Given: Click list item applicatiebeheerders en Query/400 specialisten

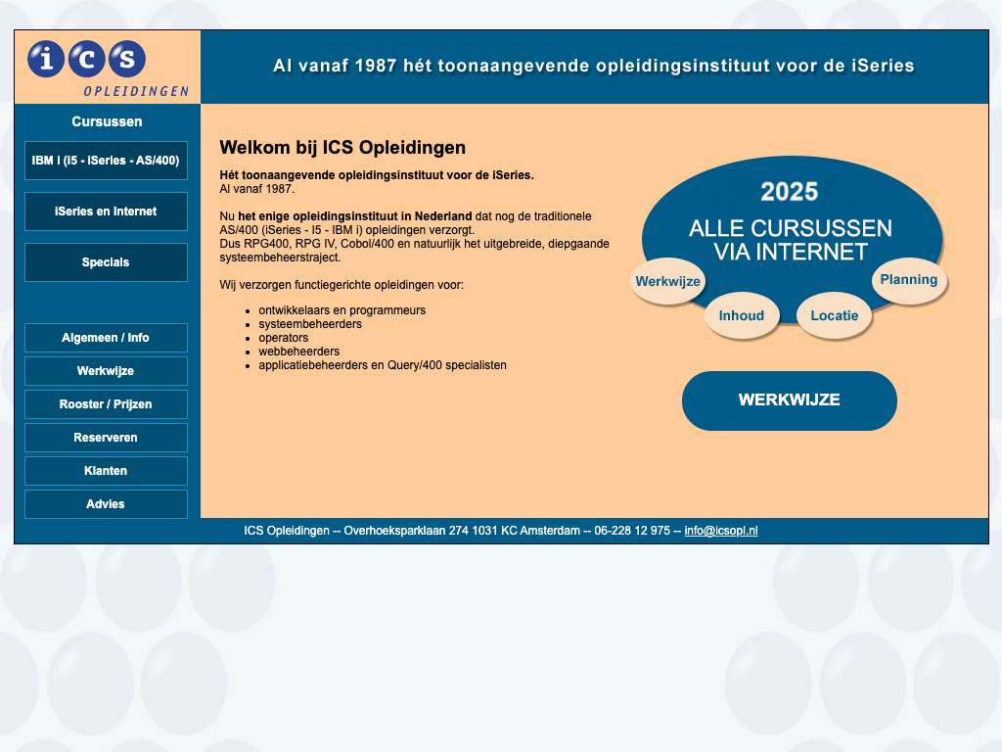Looking at the screenshot, I should pos(383,365).
